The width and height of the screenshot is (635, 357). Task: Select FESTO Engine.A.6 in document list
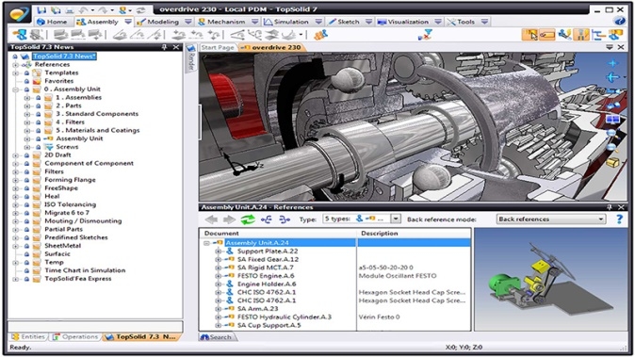[266, 276]
